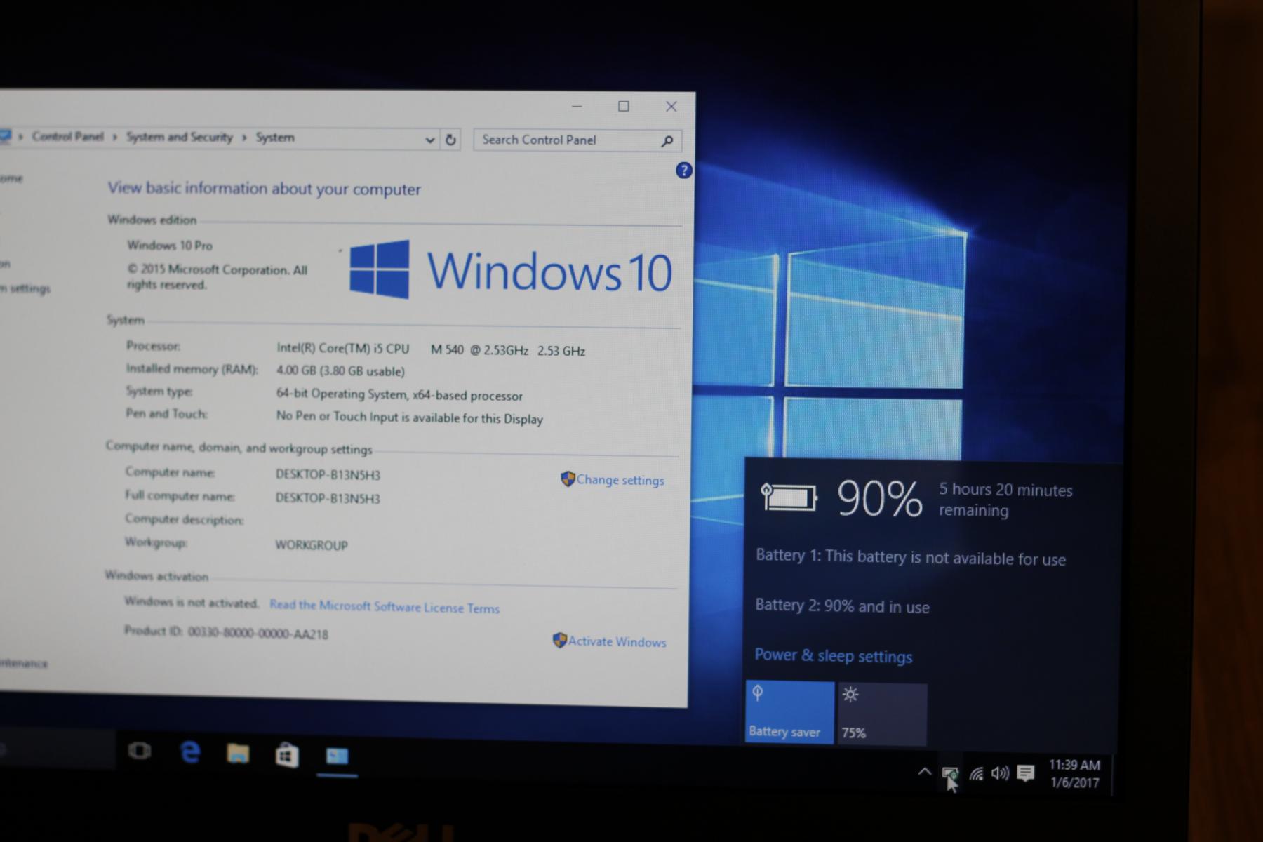This screenshot has width=1263, height=842.
Task: Toggle the 75% brightness tile
Action: point(882,714)
